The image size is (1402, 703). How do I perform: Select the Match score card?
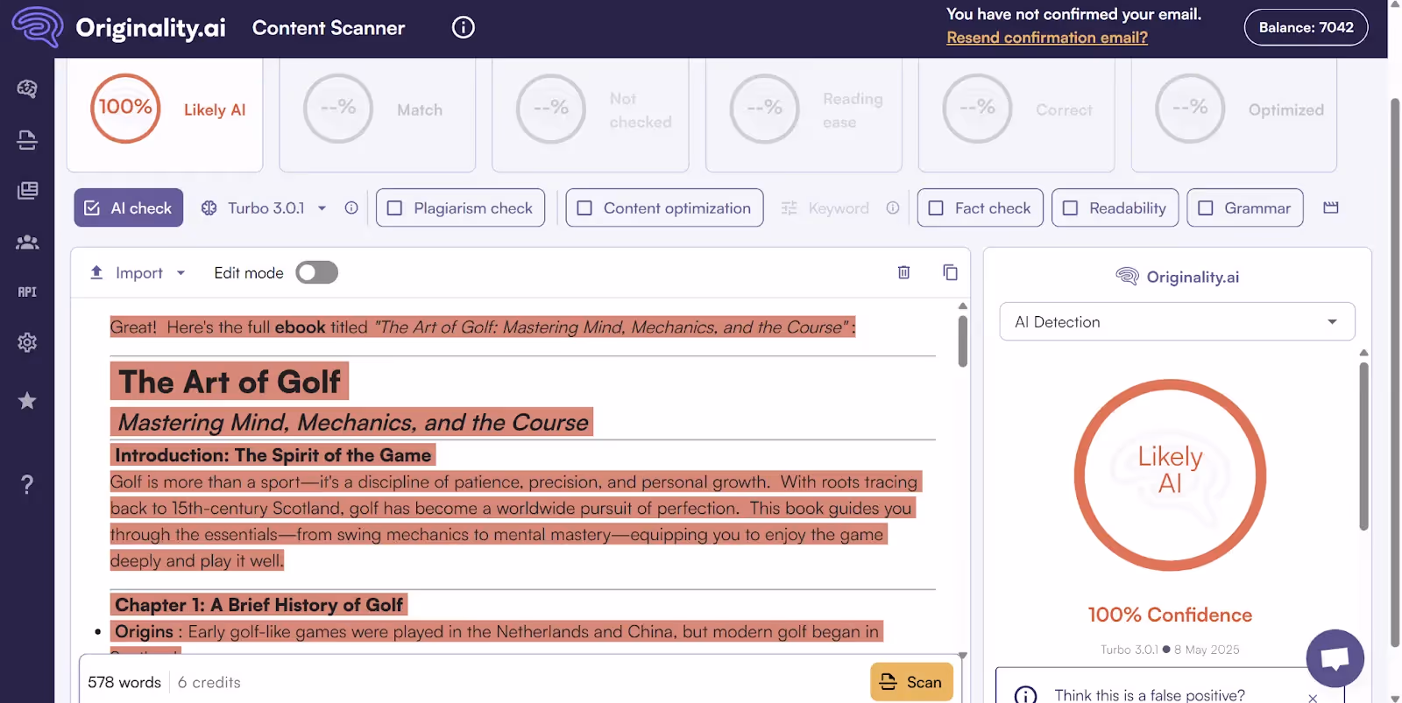tap(377, 114)
